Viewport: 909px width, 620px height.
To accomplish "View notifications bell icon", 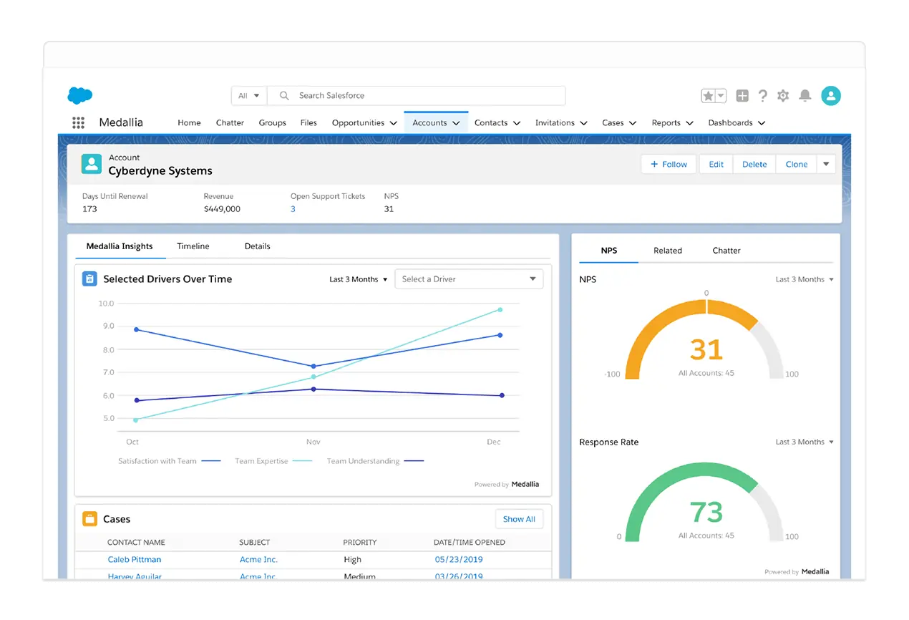I will coord(805,95).
